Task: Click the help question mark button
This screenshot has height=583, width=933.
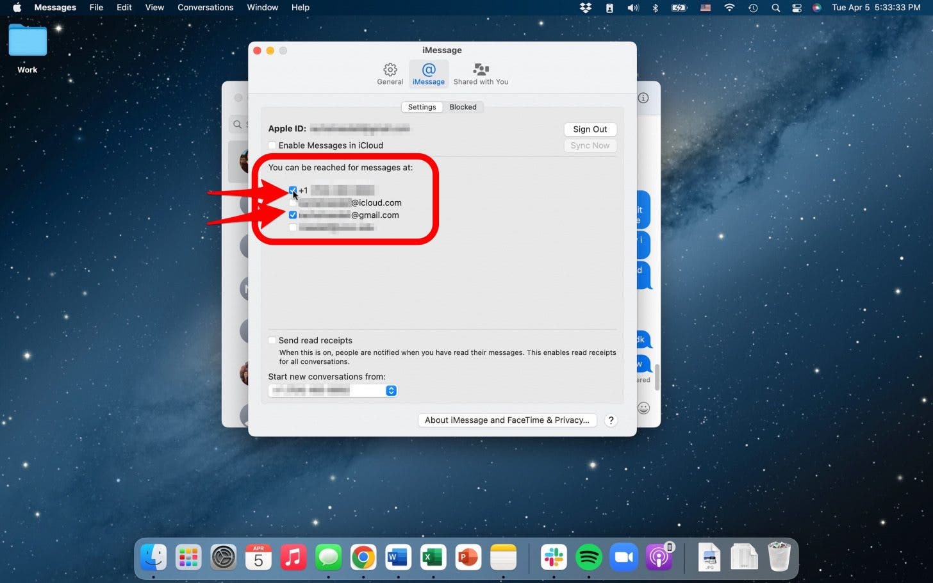Action: 611,420
